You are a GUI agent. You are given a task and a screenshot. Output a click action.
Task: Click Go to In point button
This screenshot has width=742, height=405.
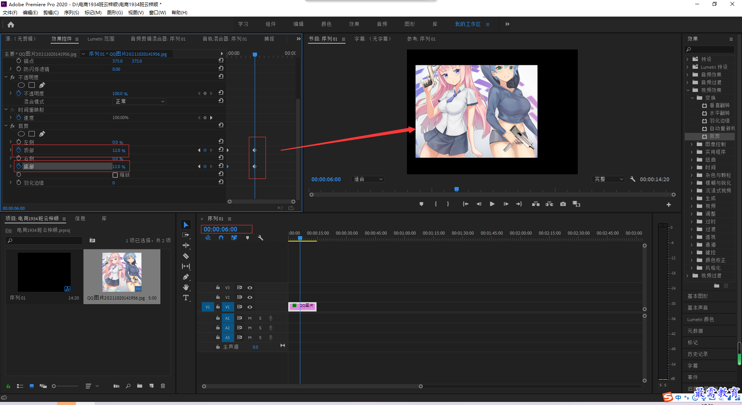tap(466, 204)
